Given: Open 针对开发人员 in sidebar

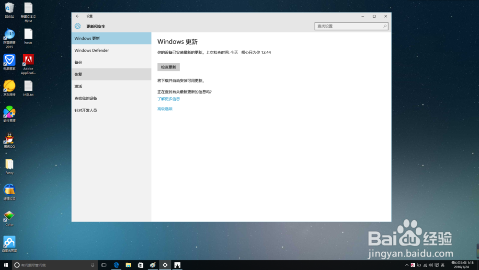Looking at the screenshot, I should (x=112, y=110).
